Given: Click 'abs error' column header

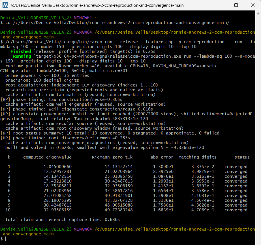Looking at the screenshot, I should point(162,157).
